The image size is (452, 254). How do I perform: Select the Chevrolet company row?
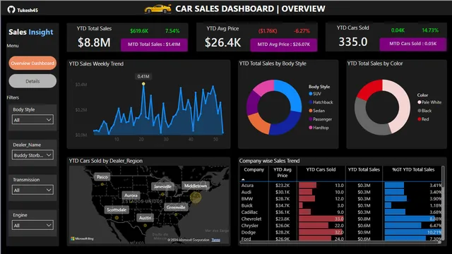coord(340,219)
